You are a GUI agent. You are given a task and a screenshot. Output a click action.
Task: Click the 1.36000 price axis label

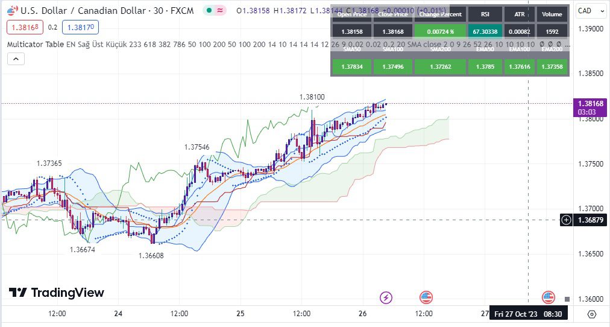click(x=591, y=299)
